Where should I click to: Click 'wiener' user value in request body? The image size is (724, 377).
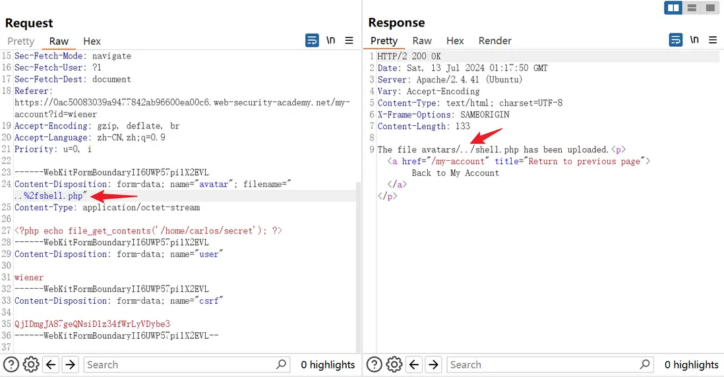[28, 277]
